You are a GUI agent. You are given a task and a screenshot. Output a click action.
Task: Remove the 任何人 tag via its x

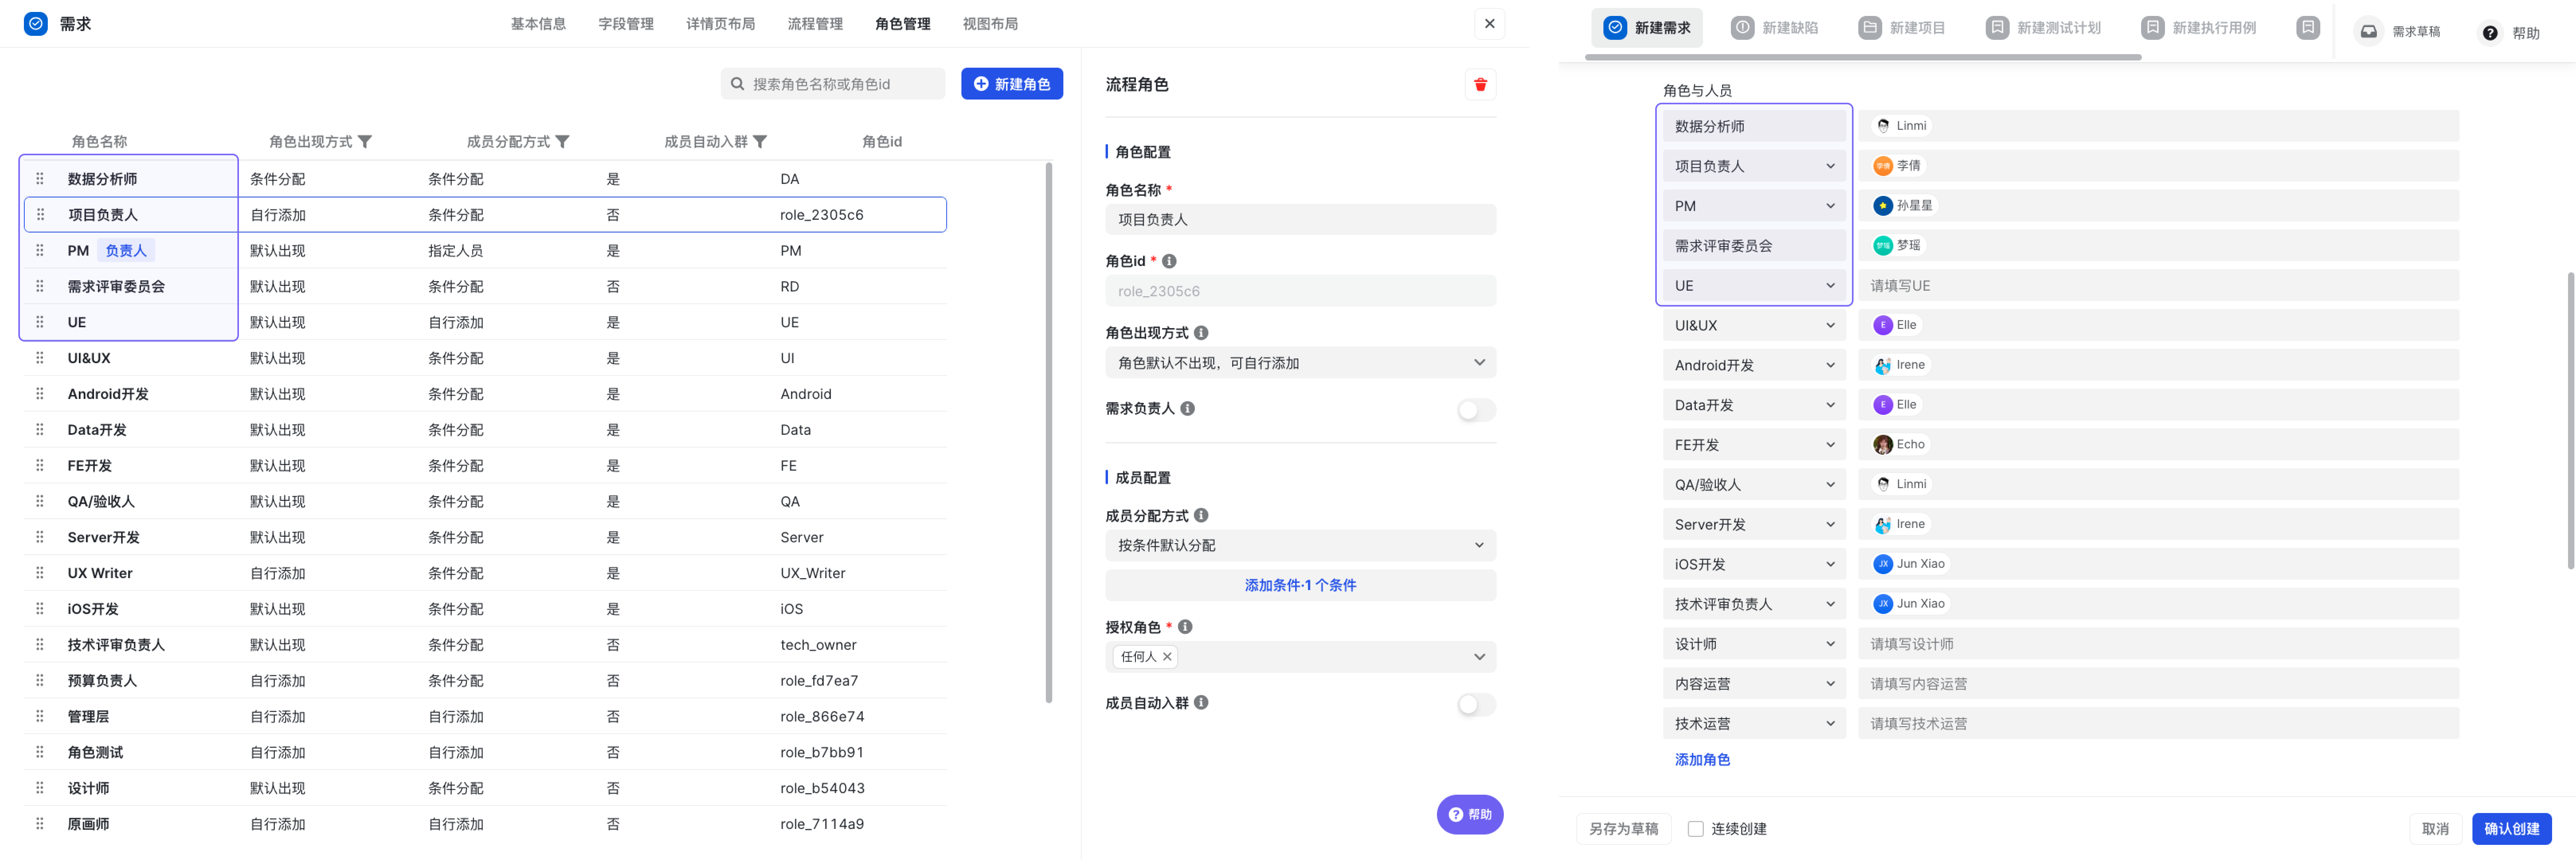point(1167,657)
